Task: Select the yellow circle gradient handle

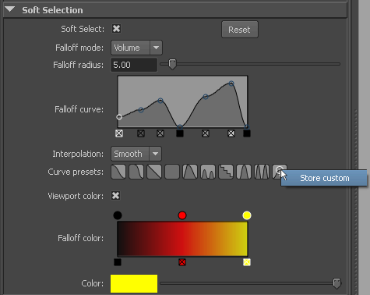Action: pos(247,215)
